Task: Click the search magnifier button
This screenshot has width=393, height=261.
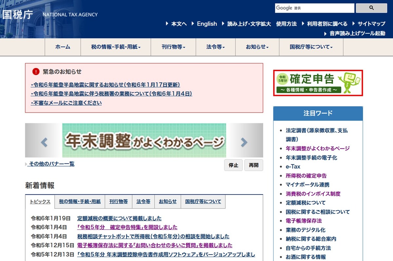Action: tap(371, 8)
